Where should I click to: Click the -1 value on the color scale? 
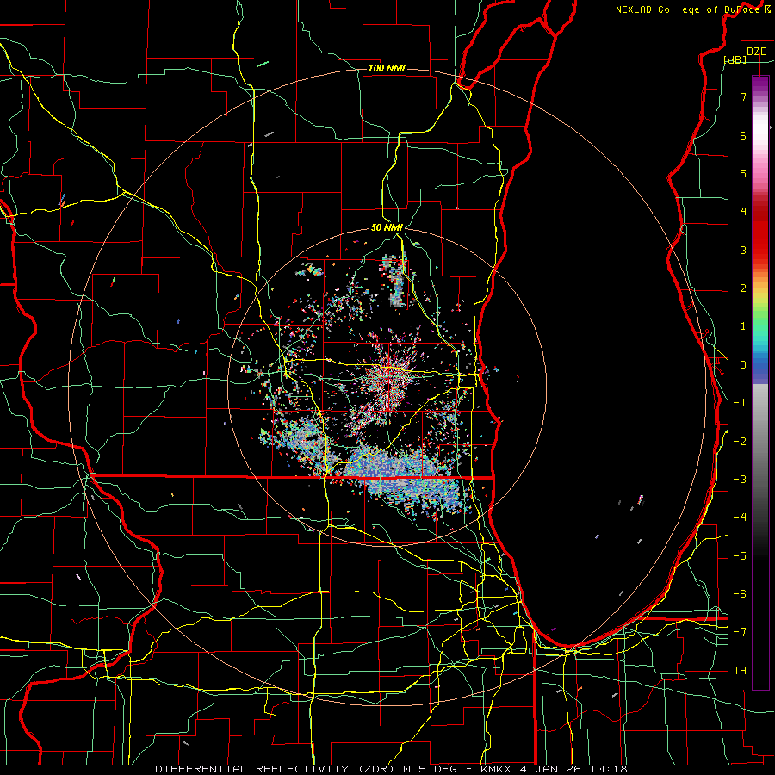click(x=740, y=403)
